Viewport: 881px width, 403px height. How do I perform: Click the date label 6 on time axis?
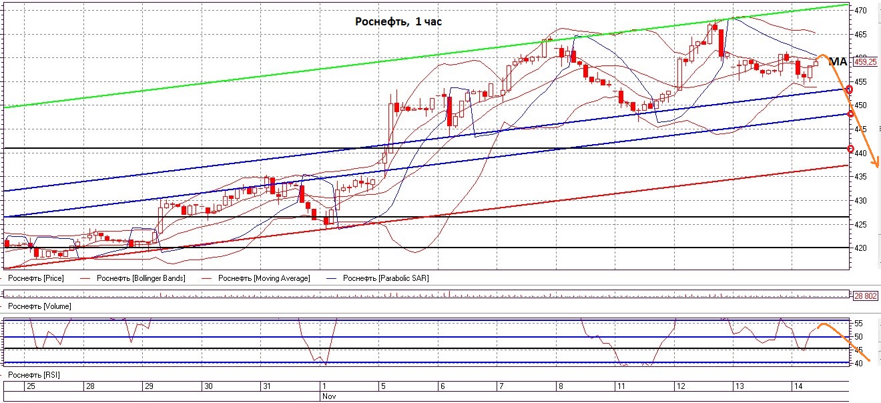442,386
